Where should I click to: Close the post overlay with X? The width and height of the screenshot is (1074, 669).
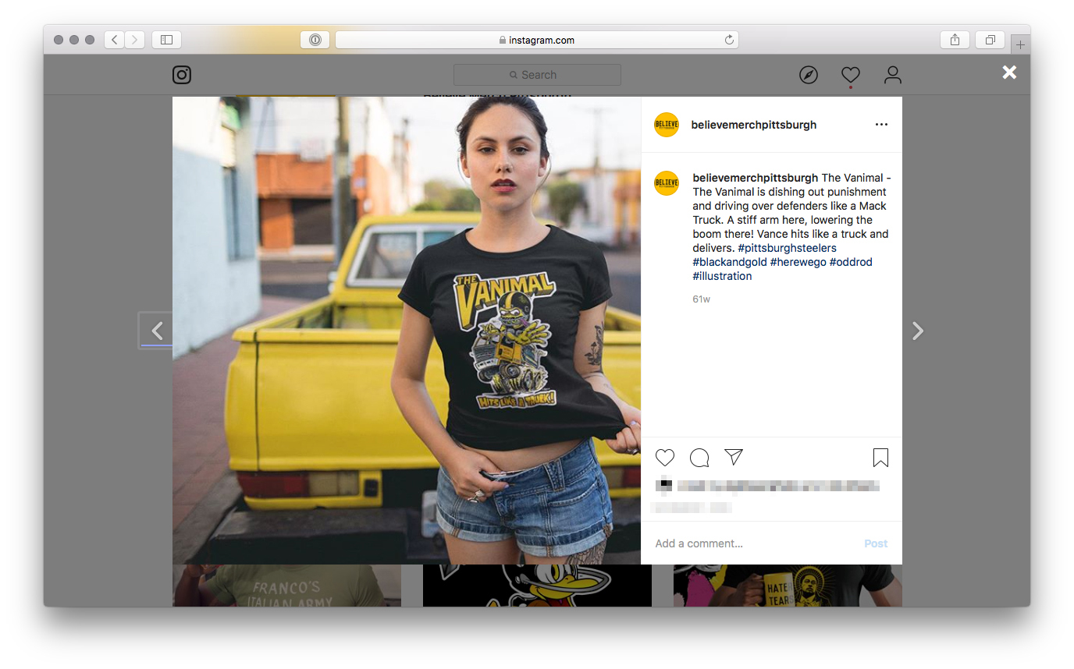pyautogui.click(x=1010, y=73)
